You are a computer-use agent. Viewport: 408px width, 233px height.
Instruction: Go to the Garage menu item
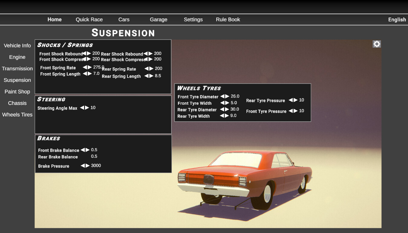158,20
